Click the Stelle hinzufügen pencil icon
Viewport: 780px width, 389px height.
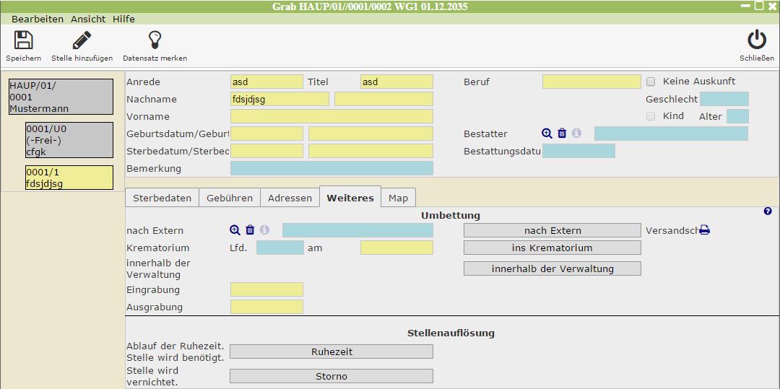(82, 40)
